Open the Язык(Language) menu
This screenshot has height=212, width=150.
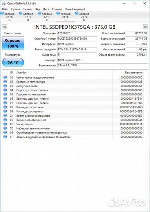tap(75, 9)
